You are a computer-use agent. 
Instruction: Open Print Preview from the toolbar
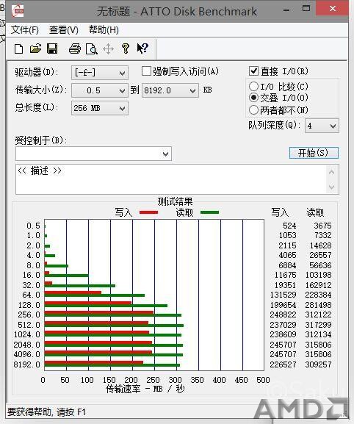pos(91,49)
